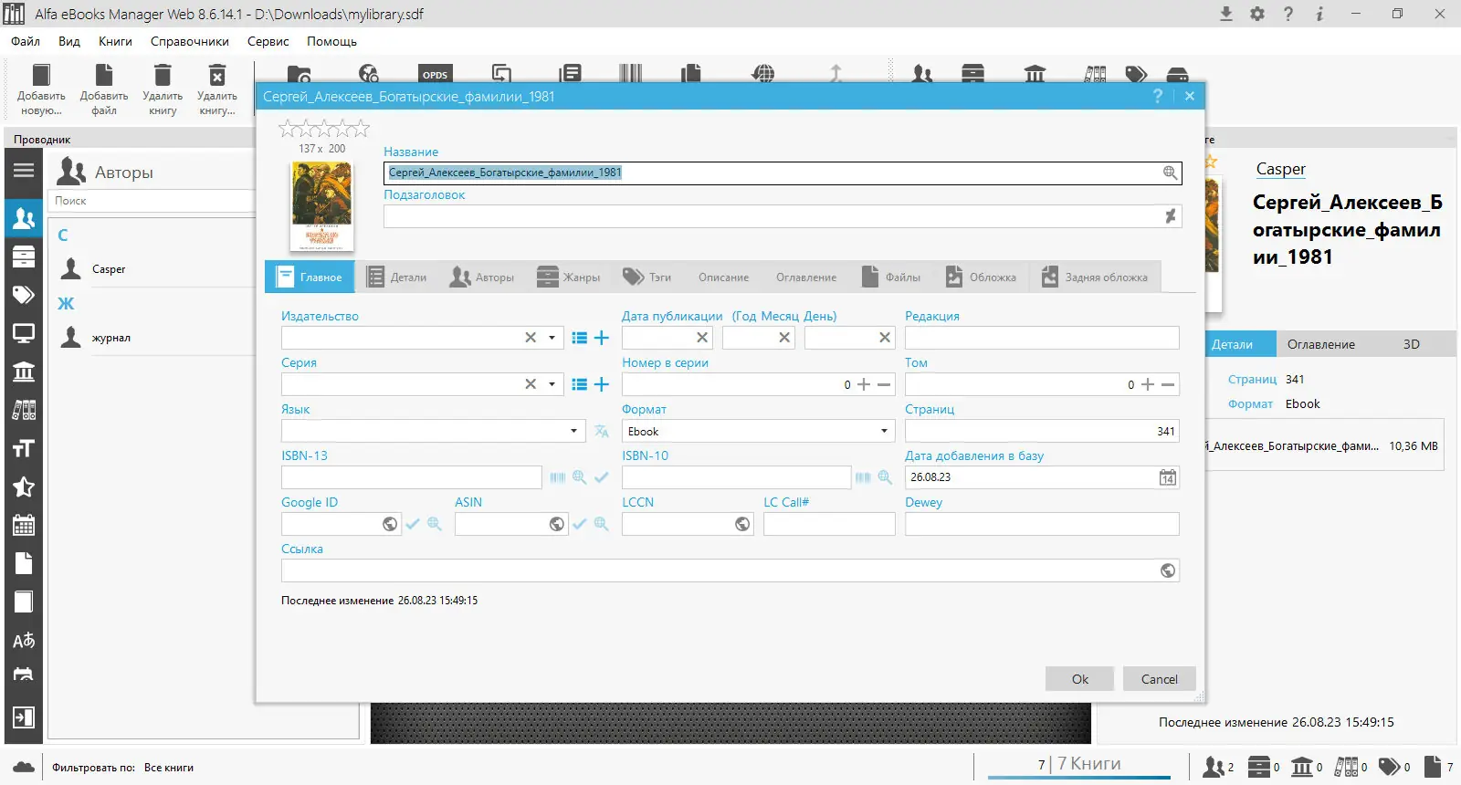This screenshot has height=785, width=1461.
Task: Open the hamburger menu in the sidebar
Action: click(x=24, y=170)
